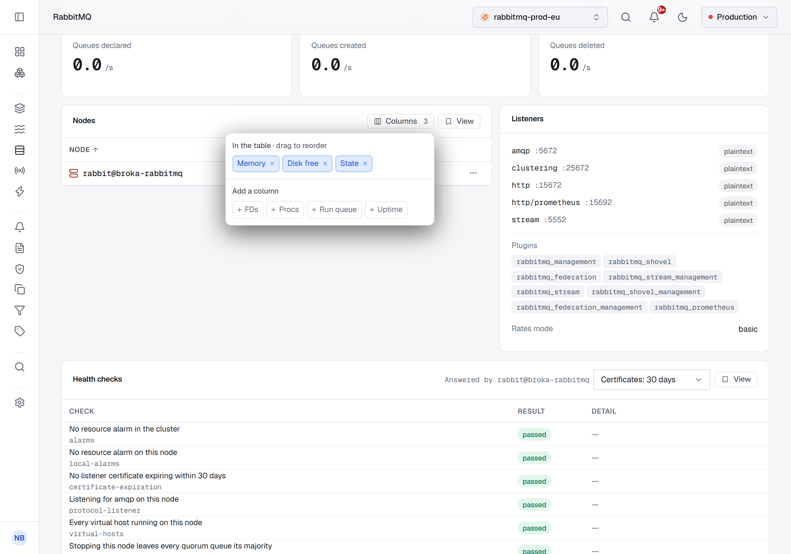Remove the Memory column chip
The width and height of the screenshot is (791, 554).
pyautogui.click(x=272, y=163)
